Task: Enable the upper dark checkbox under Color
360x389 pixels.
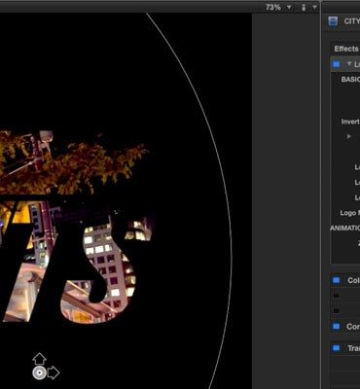Action: click(337, 296)
